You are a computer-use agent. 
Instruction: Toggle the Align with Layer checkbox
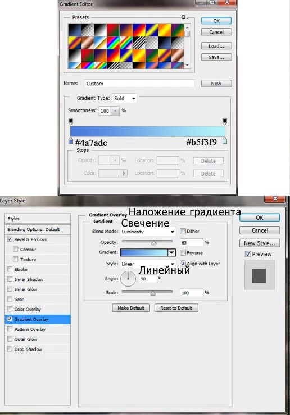click(183, 264)
